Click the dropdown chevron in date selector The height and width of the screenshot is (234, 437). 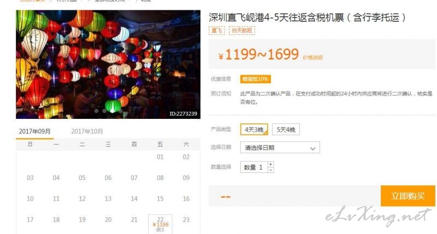[312, 148]
